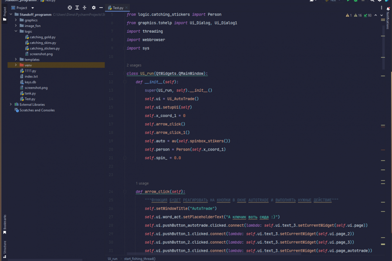Fold the __init__ method at line 12

pos(125,82)
